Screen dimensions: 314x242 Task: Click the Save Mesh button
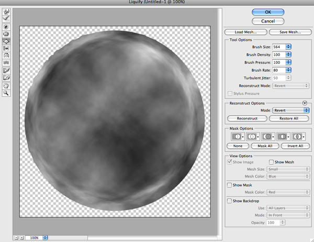click(x=290, y=32)
